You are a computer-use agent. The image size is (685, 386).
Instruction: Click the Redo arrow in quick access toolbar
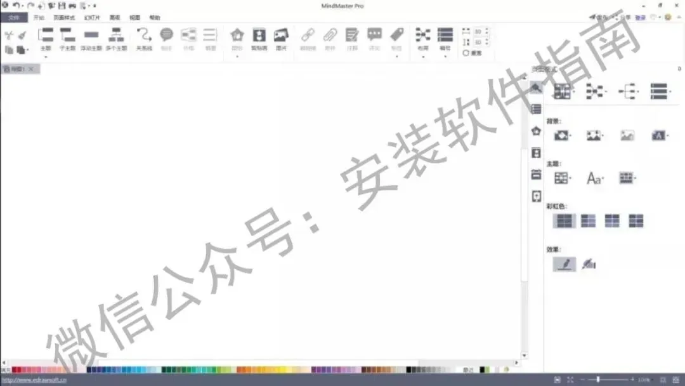30,6
